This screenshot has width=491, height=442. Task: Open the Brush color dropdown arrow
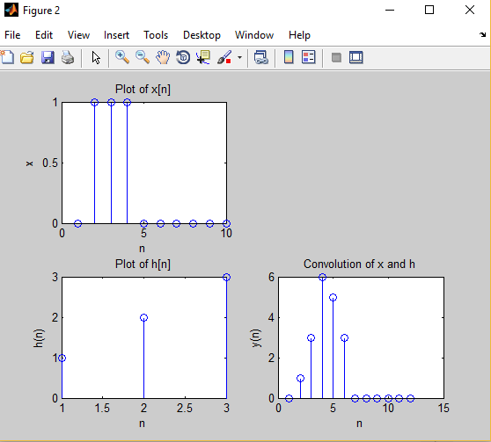click(239, 58)
